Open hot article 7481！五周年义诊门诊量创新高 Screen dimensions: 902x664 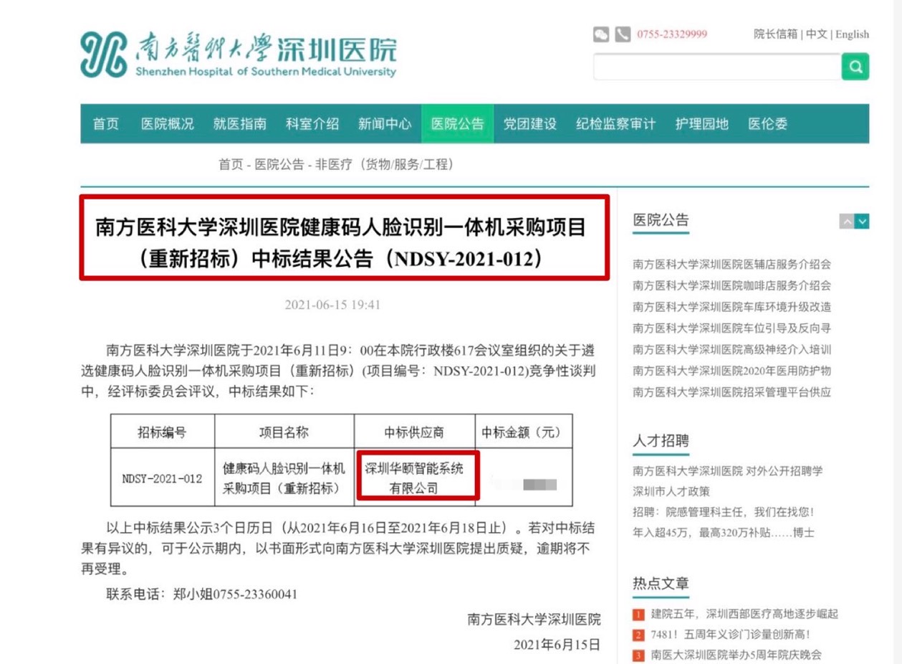(x=731, y=635)
